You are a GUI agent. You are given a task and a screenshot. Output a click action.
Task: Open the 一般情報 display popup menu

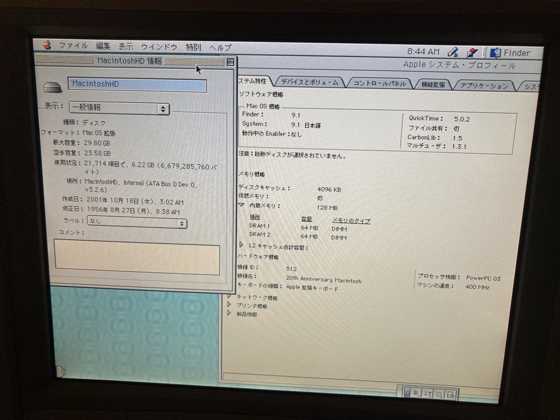click(119, 108)
